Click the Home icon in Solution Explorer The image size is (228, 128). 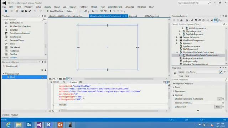pos(181,20)
